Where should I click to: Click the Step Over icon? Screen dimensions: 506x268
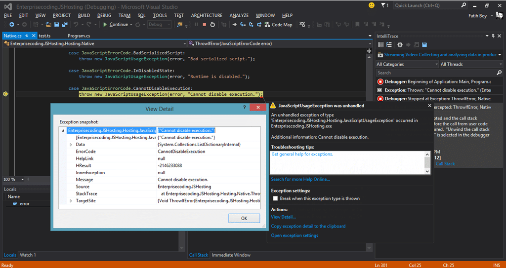pos(251,25)
